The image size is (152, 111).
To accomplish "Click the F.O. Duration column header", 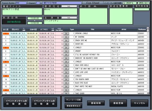I will (x=59, y=30).
